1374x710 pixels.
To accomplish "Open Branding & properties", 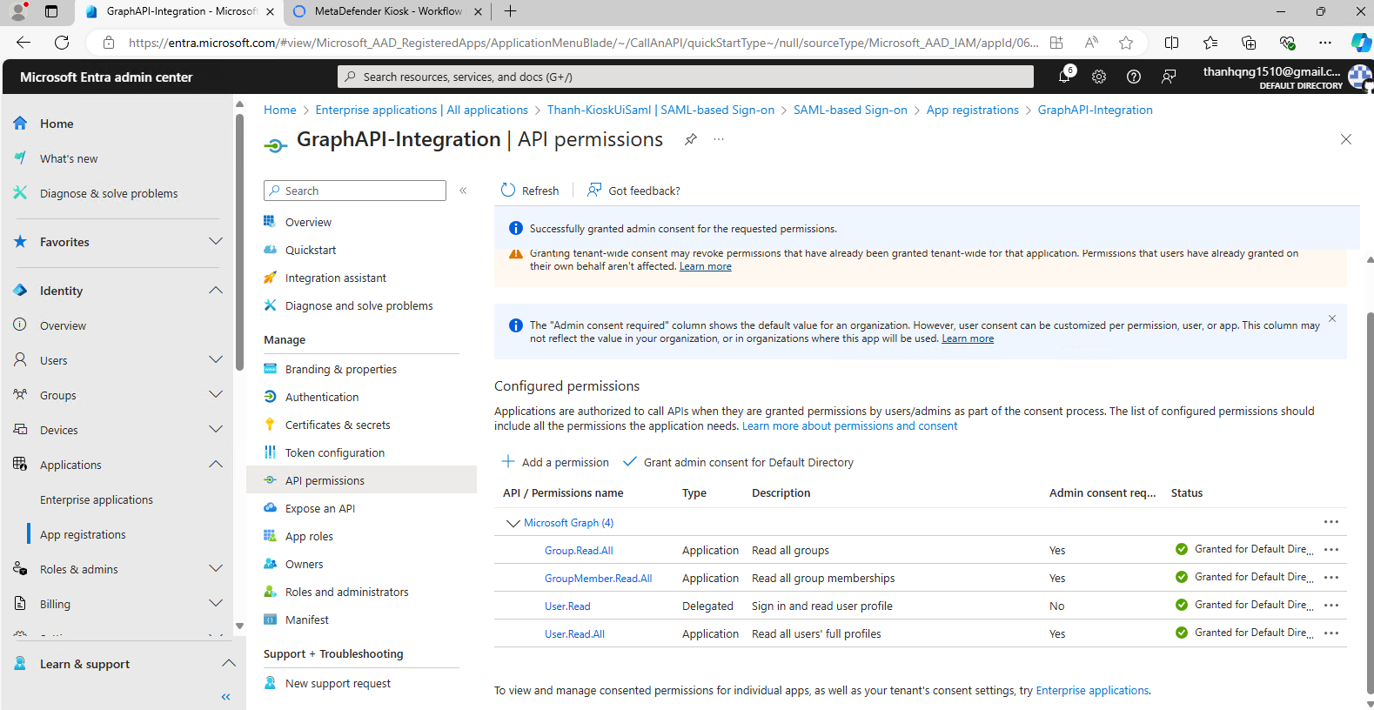I will pos(341,369).
